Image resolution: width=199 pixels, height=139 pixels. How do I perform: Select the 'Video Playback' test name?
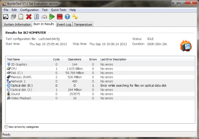coord(21,98)
